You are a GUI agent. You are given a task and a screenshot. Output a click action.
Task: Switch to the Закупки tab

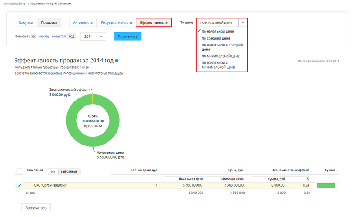26,22
